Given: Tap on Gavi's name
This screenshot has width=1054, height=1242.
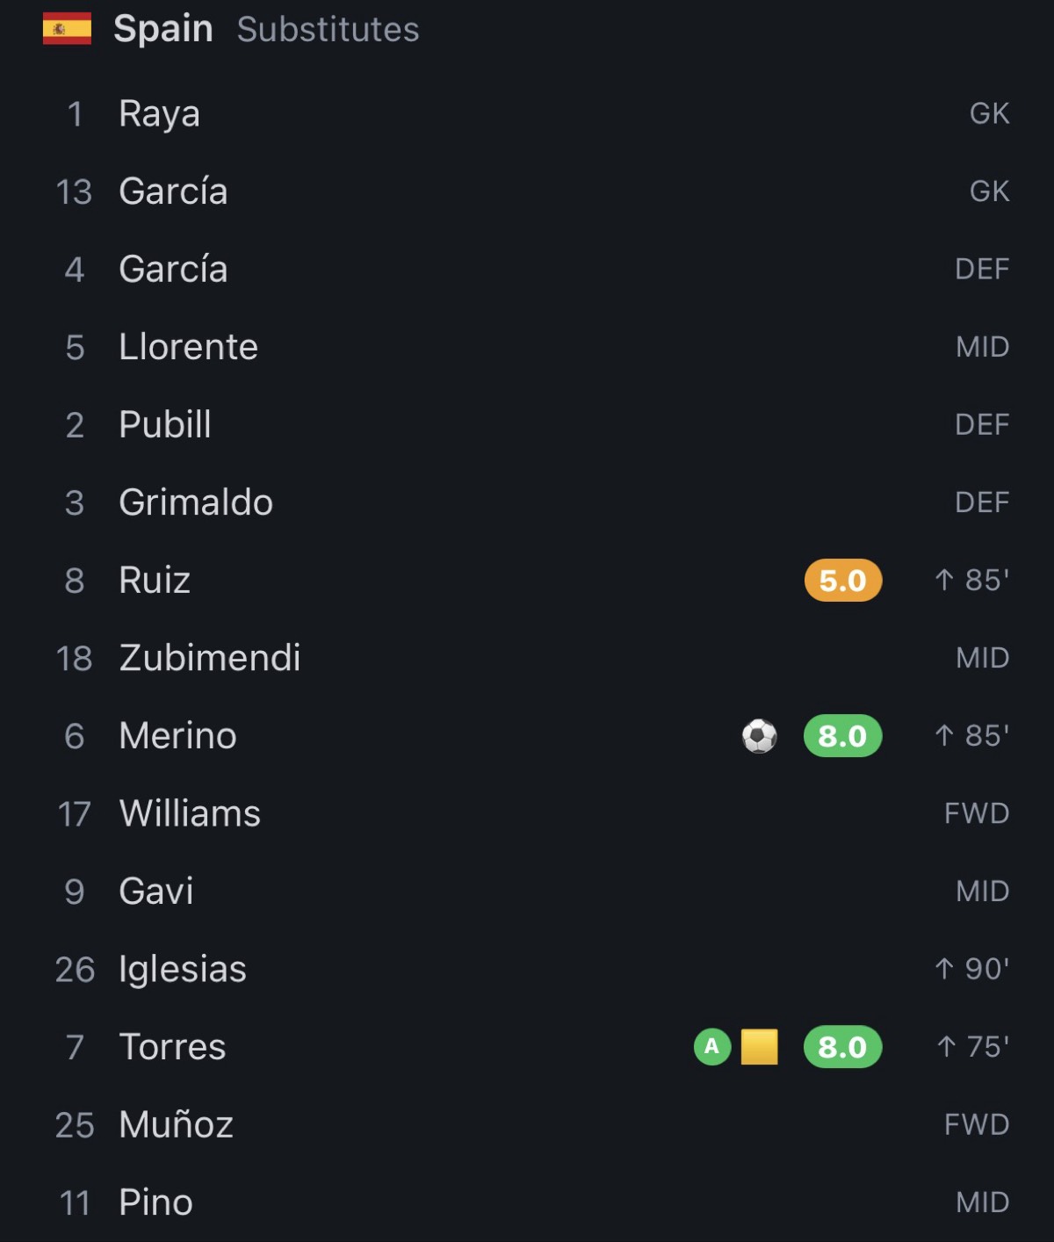Looking at the screenshot, I should [156, 892].
